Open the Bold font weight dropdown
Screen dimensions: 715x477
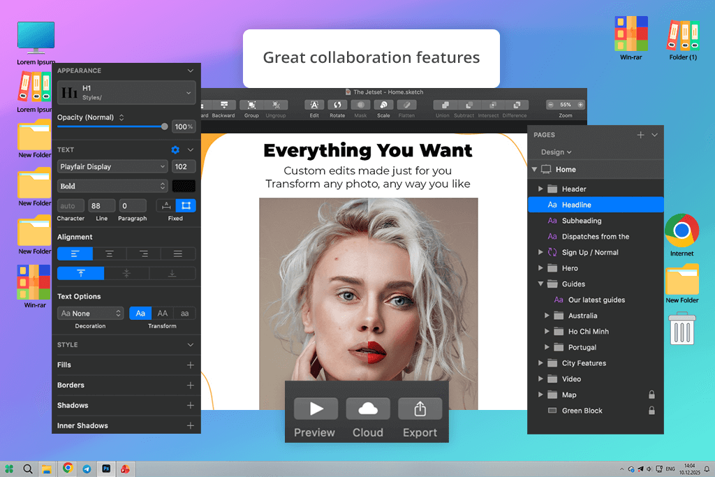click(112, 186)
